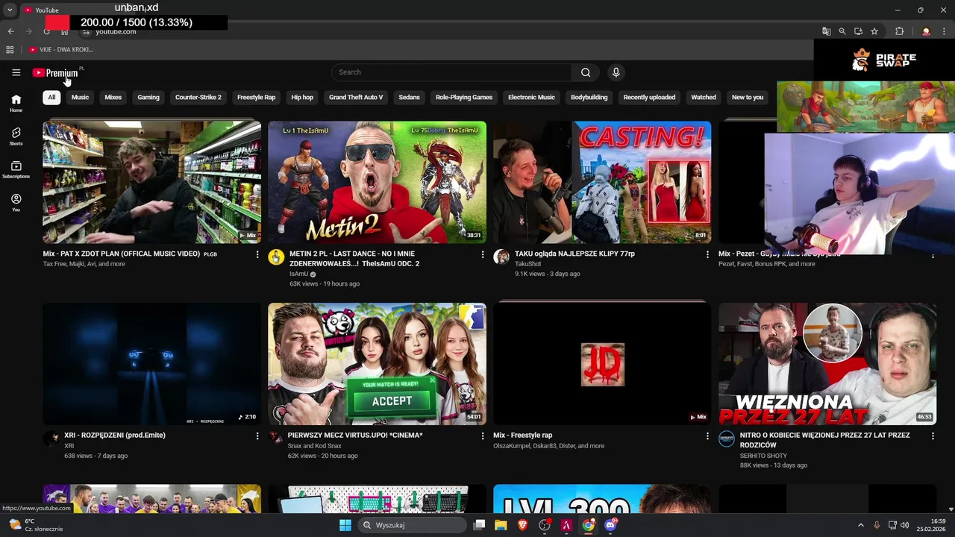955x537 pixels.
Task: Open File Explorer from the taskbar
Action: (501, 525)
